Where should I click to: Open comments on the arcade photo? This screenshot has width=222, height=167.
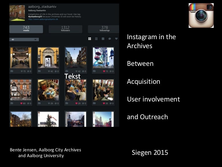[x=29, y=71]
